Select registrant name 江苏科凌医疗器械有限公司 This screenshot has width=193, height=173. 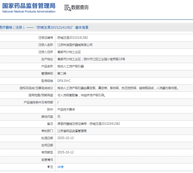coord(75,45)
